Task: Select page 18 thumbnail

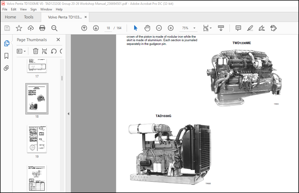Action: tap(37, 99)
